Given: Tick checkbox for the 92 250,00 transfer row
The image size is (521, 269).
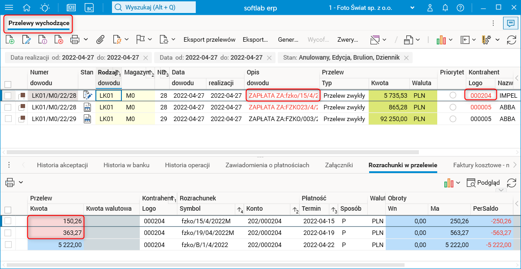Looking at the screenshot, I should 8,118.
